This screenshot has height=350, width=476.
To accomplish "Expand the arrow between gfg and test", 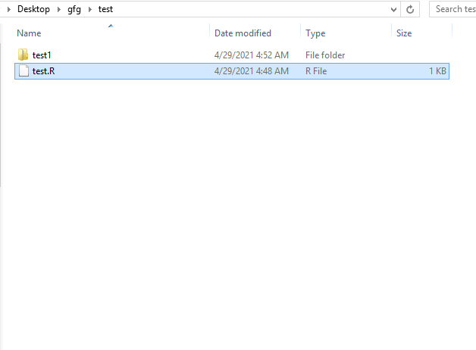I will 90,9.
